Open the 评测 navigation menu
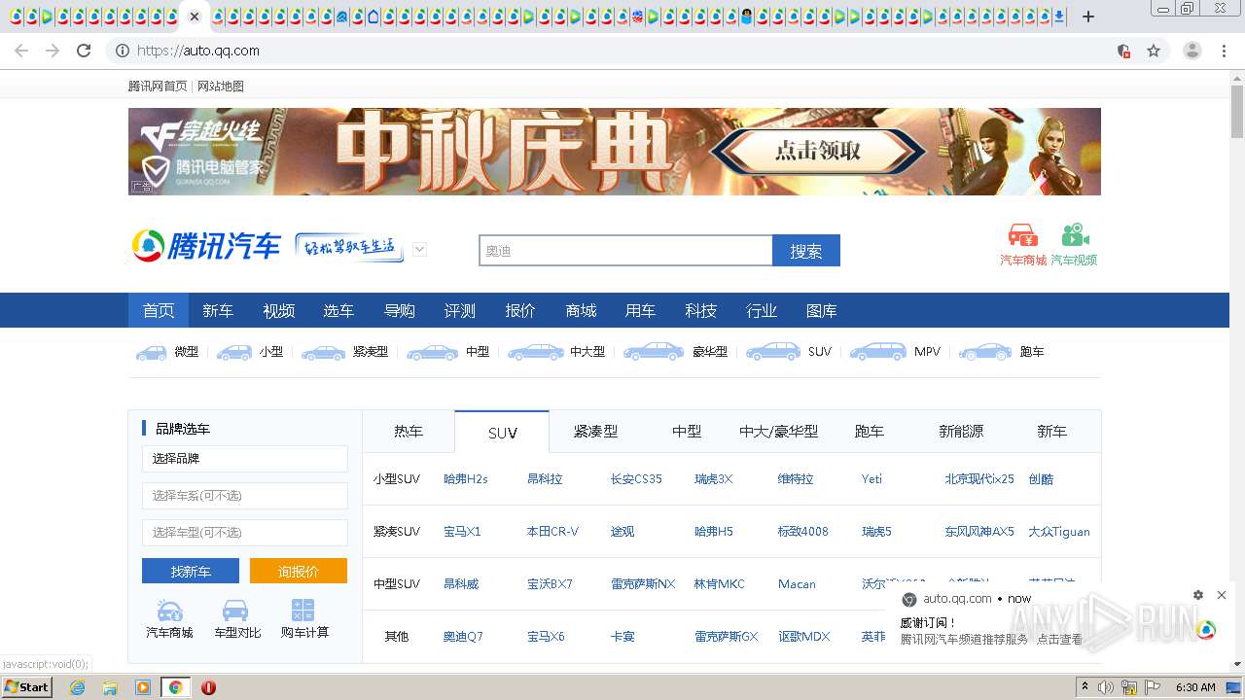The height and width of the screenshot is (700, 1245). (460, 311)
